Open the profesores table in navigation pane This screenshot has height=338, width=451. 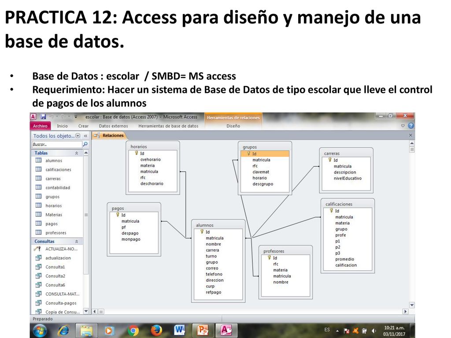coord(56,233)
